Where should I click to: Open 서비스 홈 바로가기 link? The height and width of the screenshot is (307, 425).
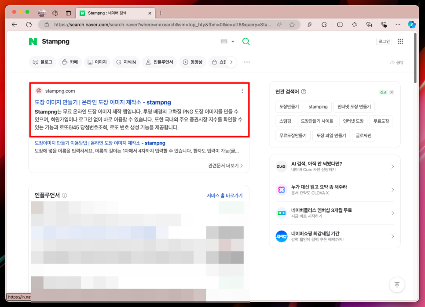pyautogui.click(x=225, y=195)
